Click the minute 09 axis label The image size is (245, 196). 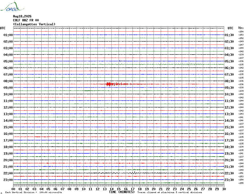(77, 189)
